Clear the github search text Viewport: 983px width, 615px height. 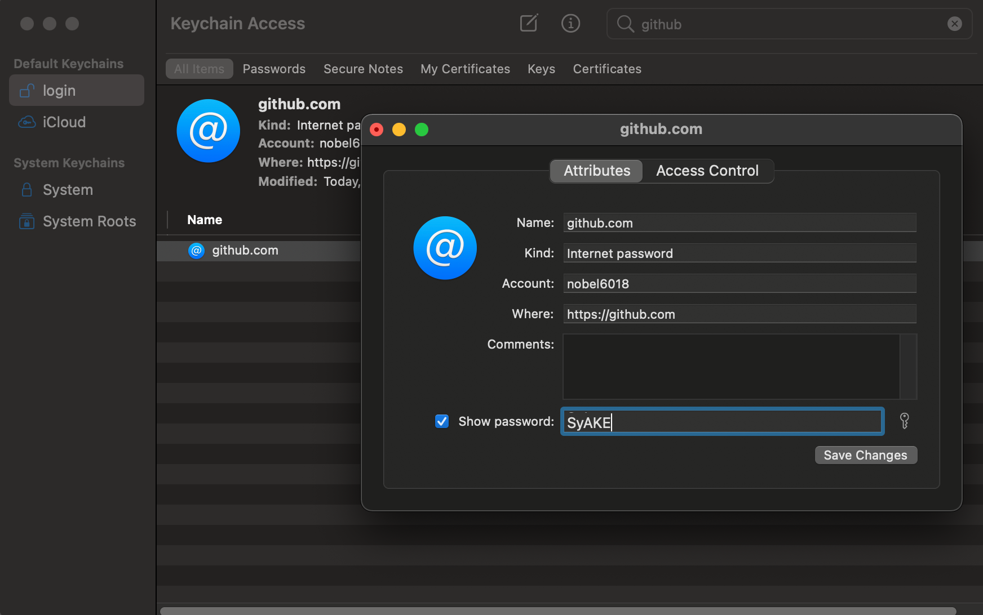point(954,24)
